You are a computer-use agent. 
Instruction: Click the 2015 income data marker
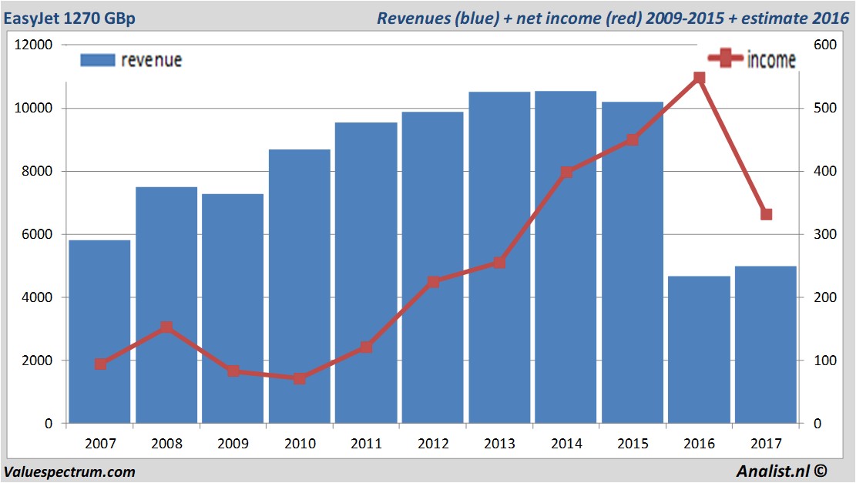[633, 140]
